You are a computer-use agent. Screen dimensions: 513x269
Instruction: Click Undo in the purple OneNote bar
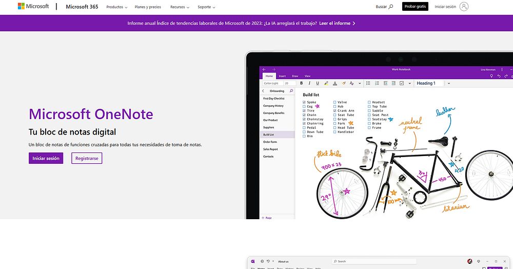(499, 76)
